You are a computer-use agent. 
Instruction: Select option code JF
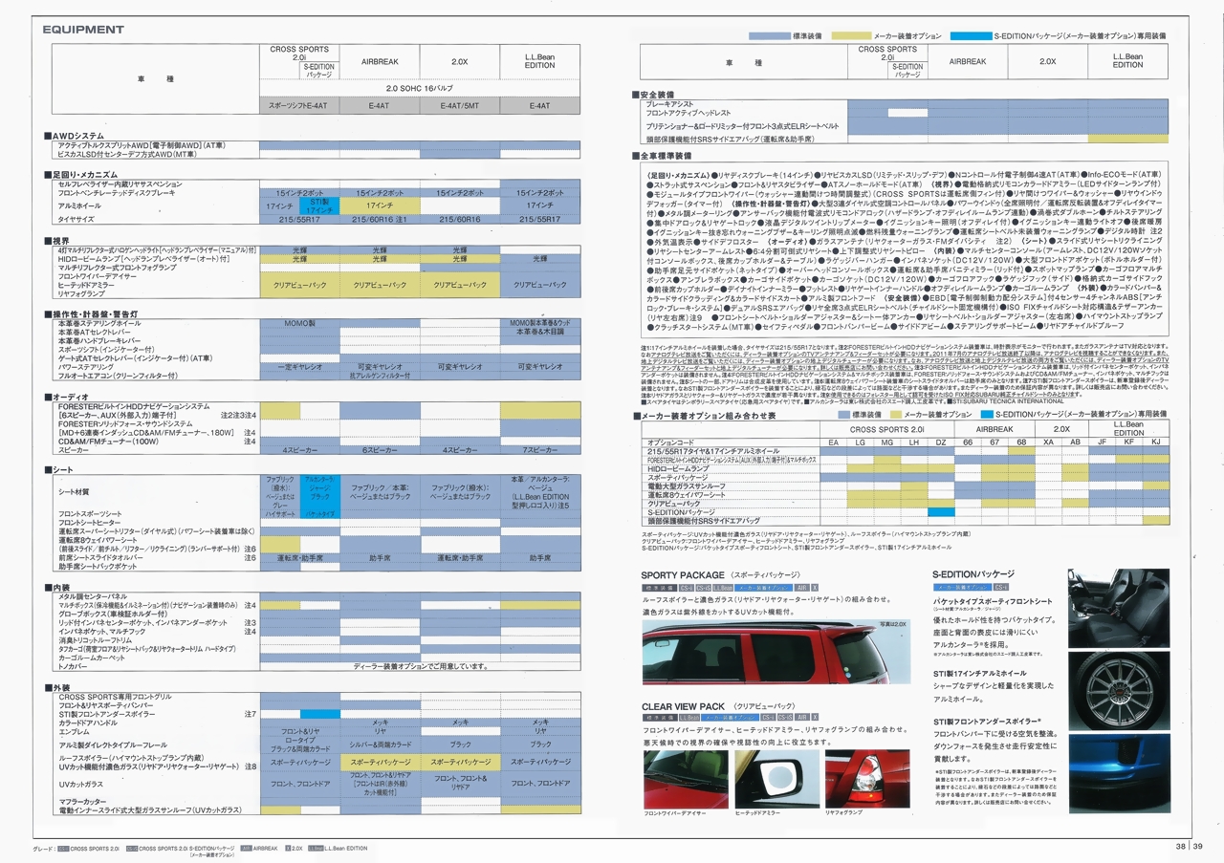click(1102, 442)
